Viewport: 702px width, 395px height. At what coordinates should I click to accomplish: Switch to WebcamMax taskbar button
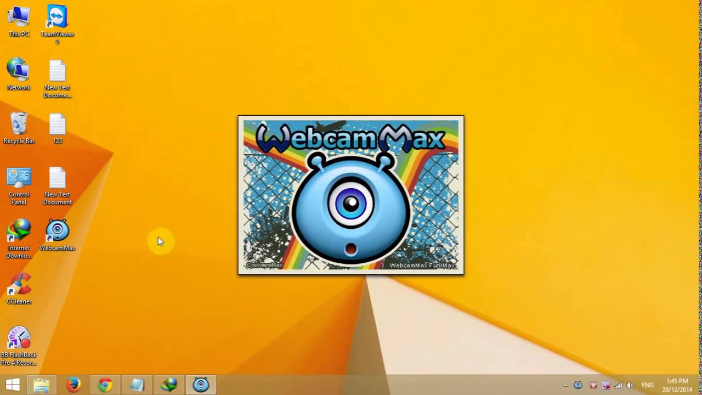201,385
